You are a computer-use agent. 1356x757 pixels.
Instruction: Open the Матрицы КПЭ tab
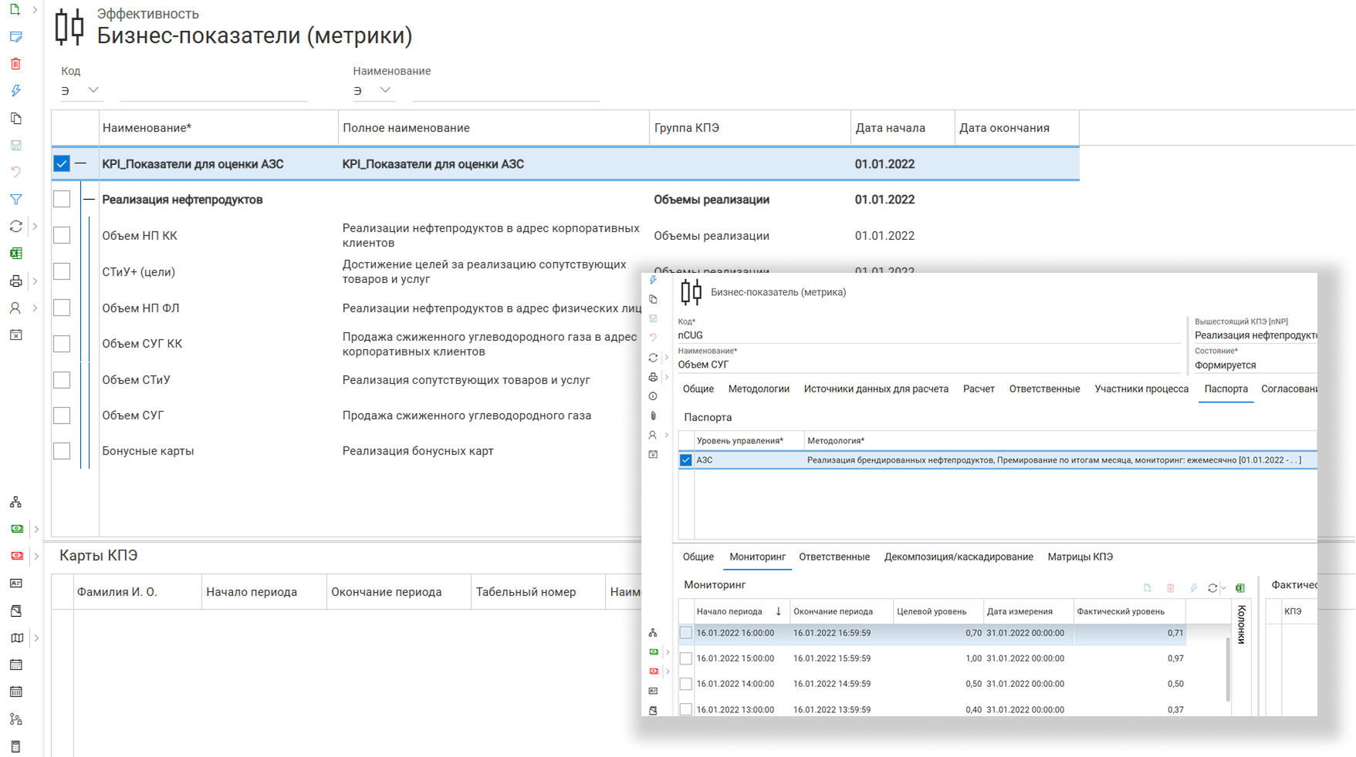pos(1080,557)
